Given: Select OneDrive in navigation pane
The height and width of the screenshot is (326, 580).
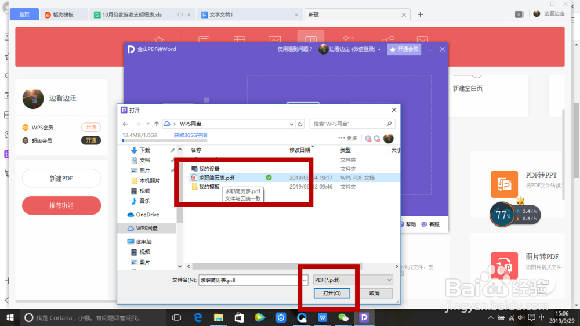Looking at the screenshot, I should [x=143, y=215].
